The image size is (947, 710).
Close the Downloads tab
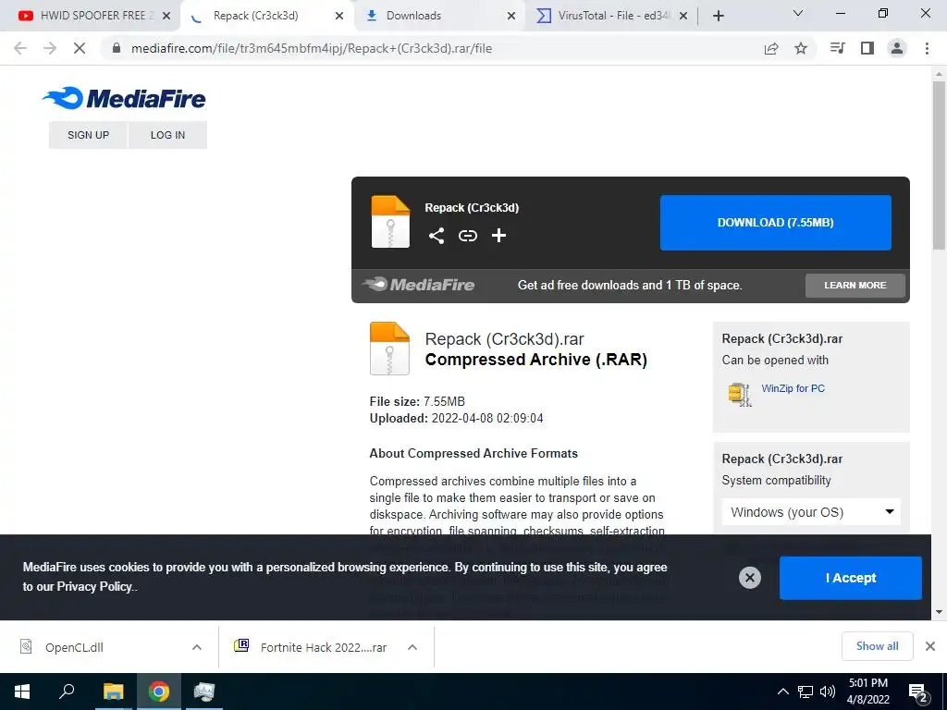pyautogui.click(x=511, y=16)
